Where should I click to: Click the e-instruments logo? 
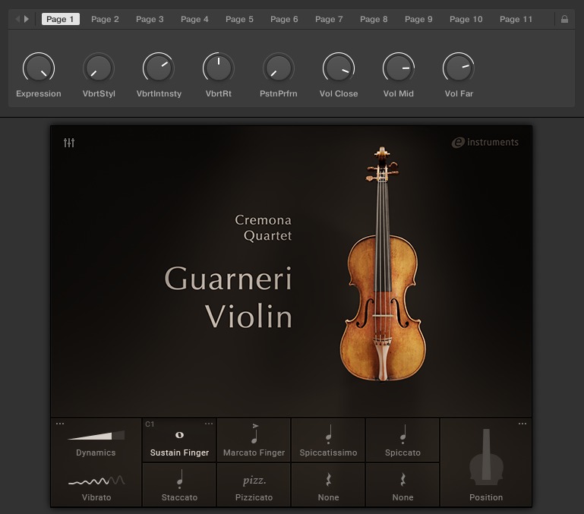[485, 142]
